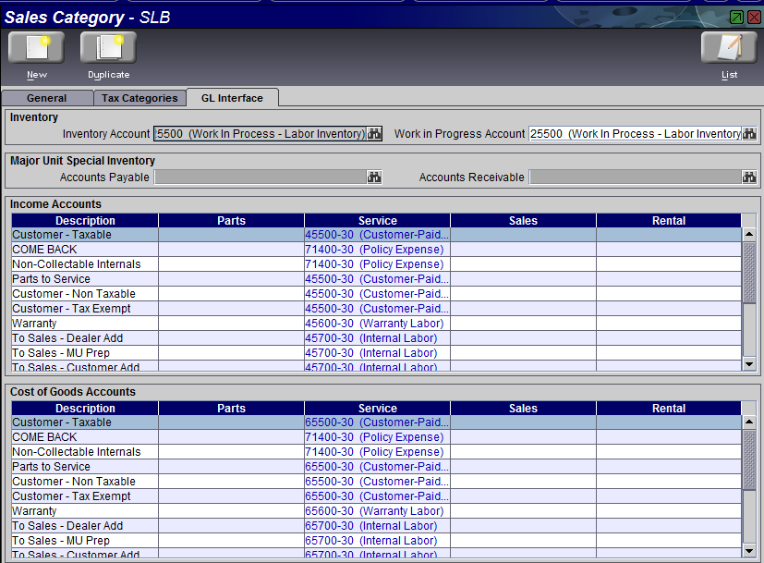764x563 pixels.
Task: Select Parts to Service row in Cost of Goods
Action: click(84, 467)
